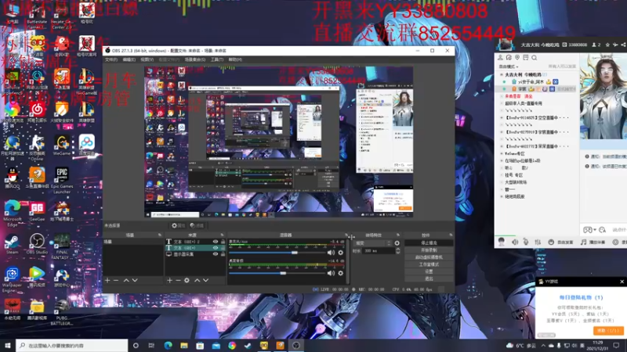Mute the 桌面音频 channel speaker
627x352 pixels.
point(331,273)
